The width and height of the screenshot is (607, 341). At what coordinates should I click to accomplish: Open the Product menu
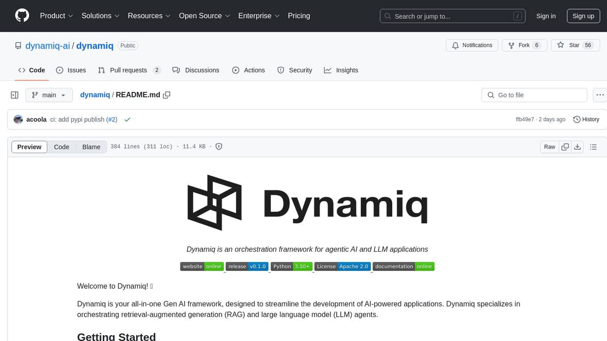[57, 16]
